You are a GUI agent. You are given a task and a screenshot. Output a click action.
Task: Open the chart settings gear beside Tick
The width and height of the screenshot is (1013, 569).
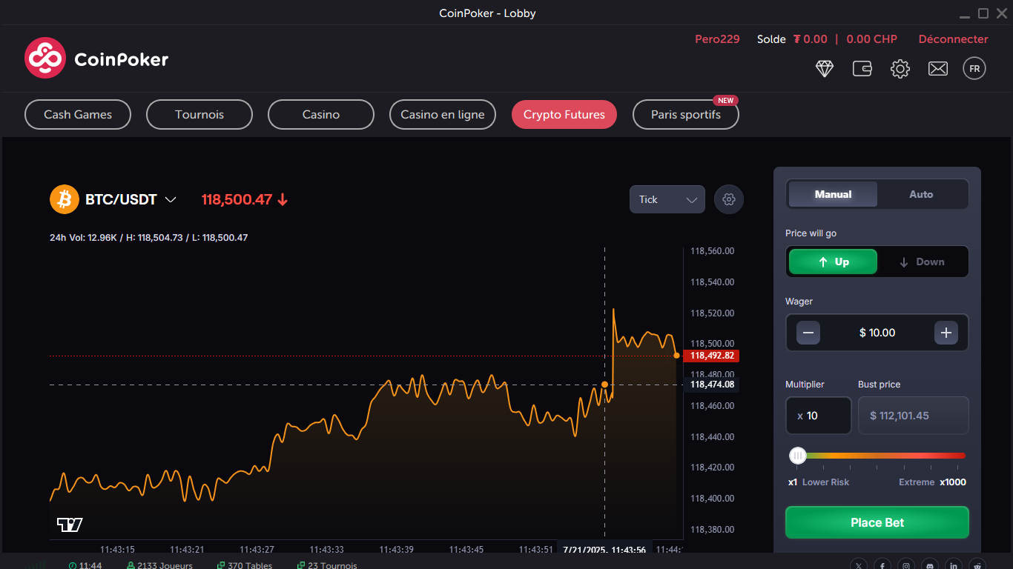[x=728, y=199]
